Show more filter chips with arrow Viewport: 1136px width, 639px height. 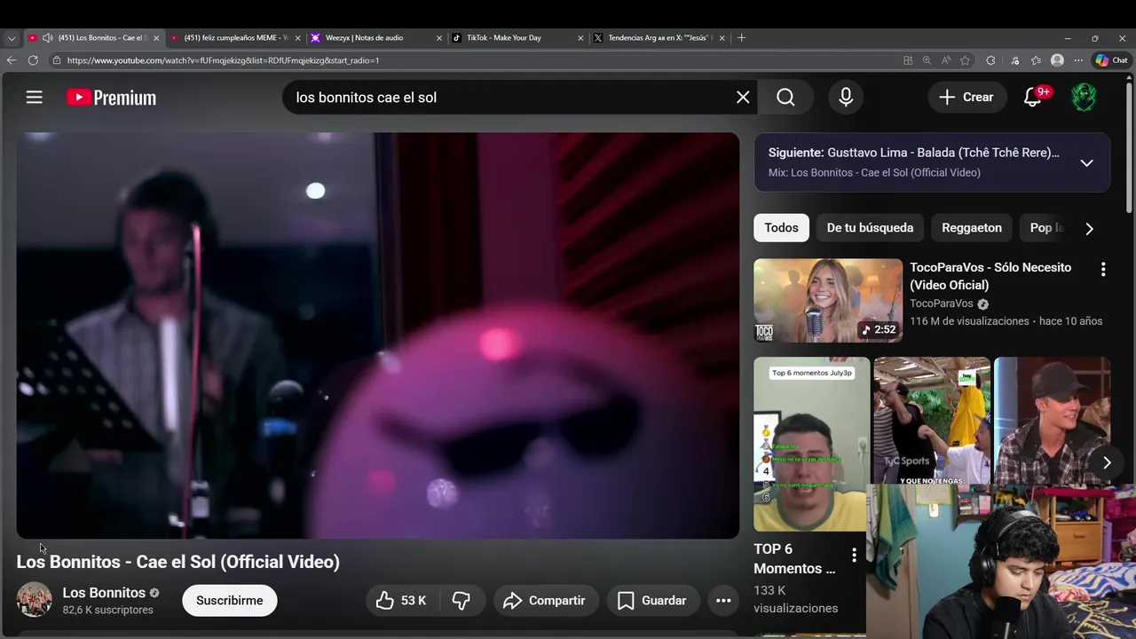point(1089,228)
